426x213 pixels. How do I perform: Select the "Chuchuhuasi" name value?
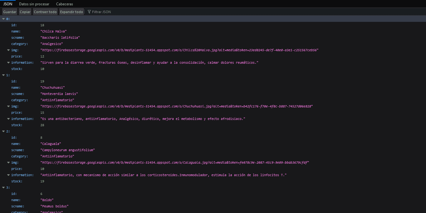tap(53, 87)
